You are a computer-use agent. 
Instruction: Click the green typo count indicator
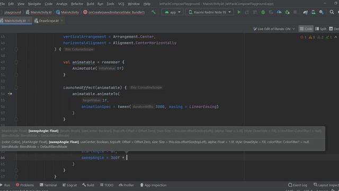(328, 37)
